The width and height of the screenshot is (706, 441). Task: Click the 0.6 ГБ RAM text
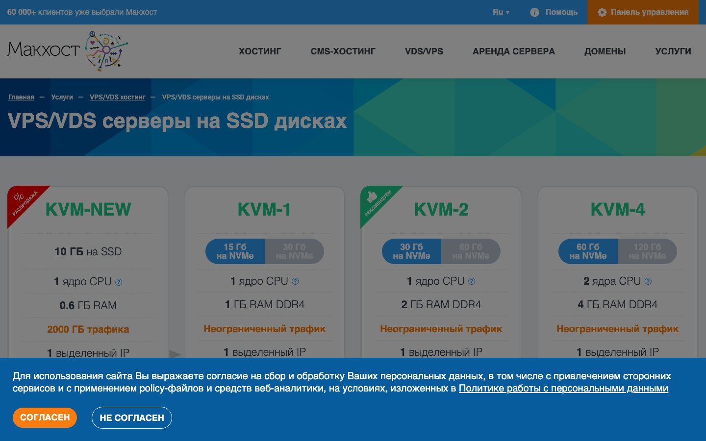[x=88, y=306]
